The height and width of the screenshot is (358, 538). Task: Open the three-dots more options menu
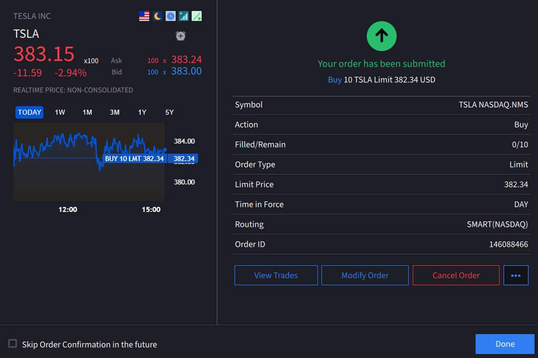(515, 275)
